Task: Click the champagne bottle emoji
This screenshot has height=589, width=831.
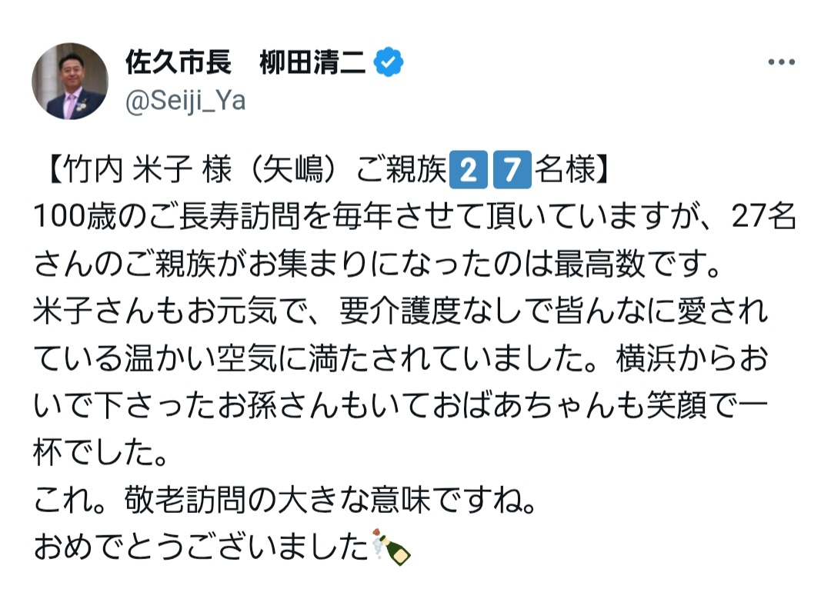Action: 392,546
